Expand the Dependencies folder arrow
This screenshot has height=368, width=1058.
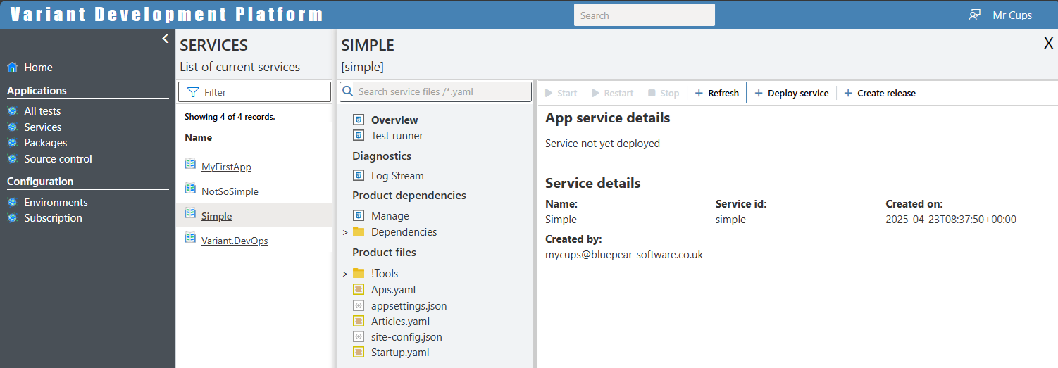[x=345, y=232]
